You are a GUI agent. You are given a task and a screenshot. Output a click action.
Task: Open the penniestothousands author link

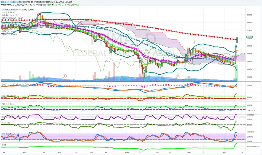click(x=11, y=2)
